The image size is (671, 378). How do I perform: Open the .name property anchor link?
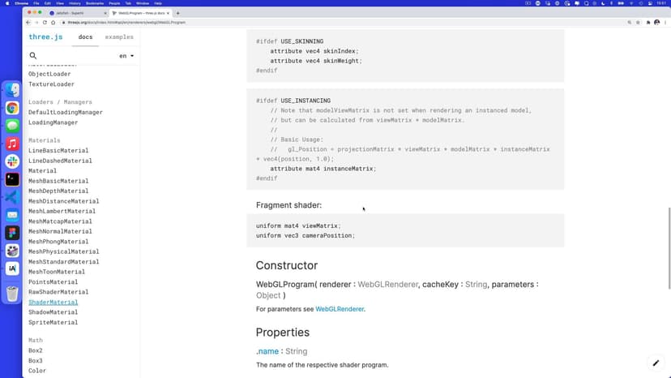click(x=267, y=351)
